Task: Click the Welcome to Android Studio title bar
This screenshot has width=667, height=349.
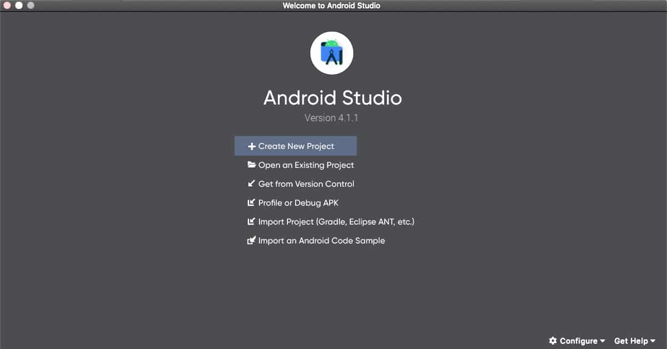Action: pyautogui.click(x=331, y=6)
